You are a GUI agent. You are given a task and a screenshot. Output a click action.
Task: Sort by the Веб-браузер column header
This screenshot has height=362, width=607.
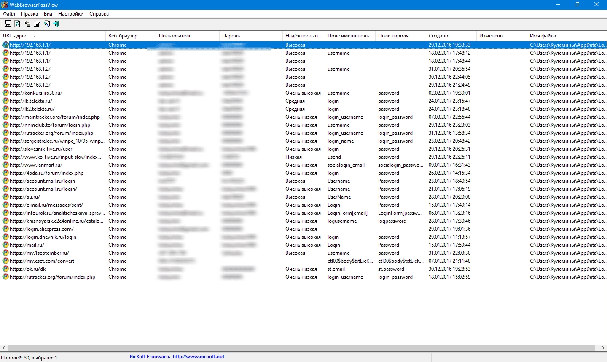[131, 36]
